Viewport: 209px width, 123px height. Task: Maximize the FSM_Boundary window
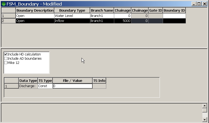pos(199,4)
